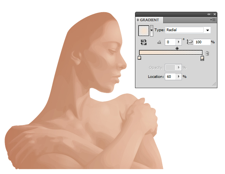The height and width of the screenshot is (174, 225).
Task: Collapse Gradient panel to icons
Action: coord(209,14)
